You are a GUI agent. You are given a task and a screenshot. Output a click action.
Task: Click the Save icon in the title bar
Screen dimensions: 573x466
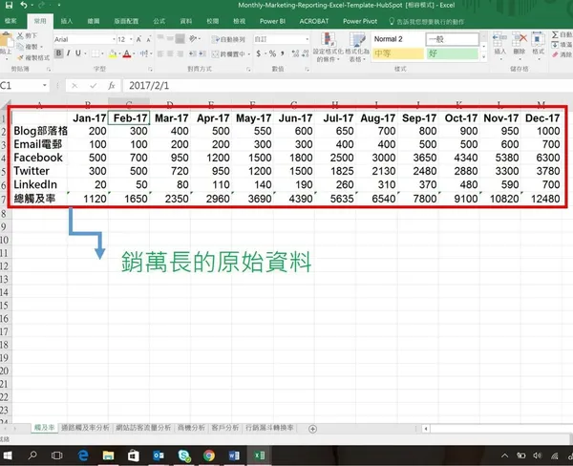click(x=9, y=5)
